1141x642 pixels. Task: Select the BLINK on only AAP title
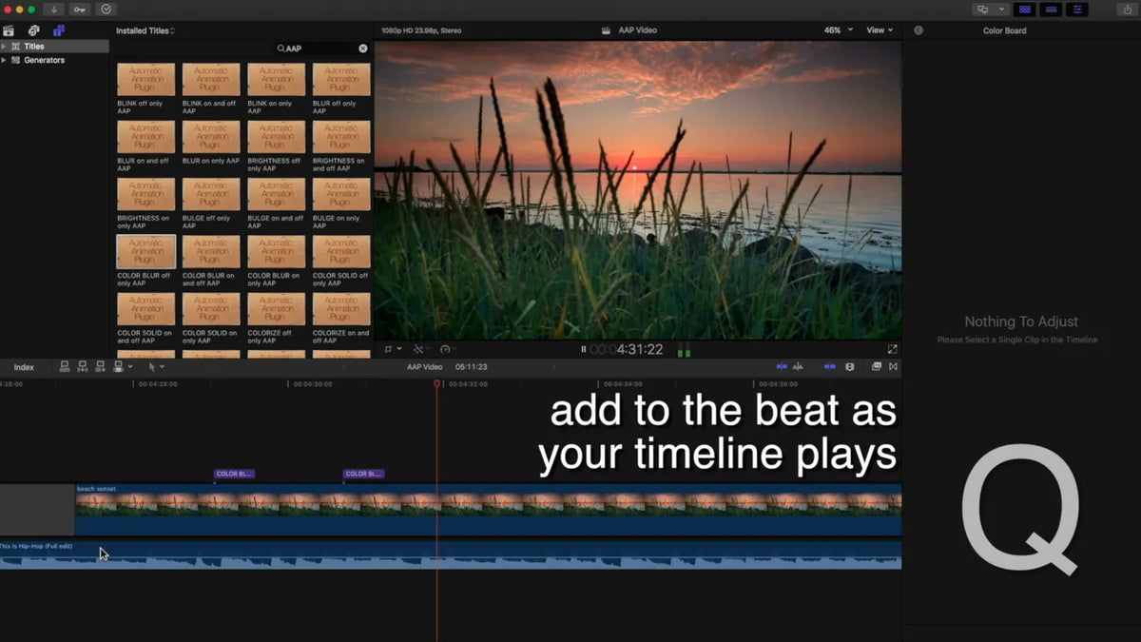pos(276,80)
